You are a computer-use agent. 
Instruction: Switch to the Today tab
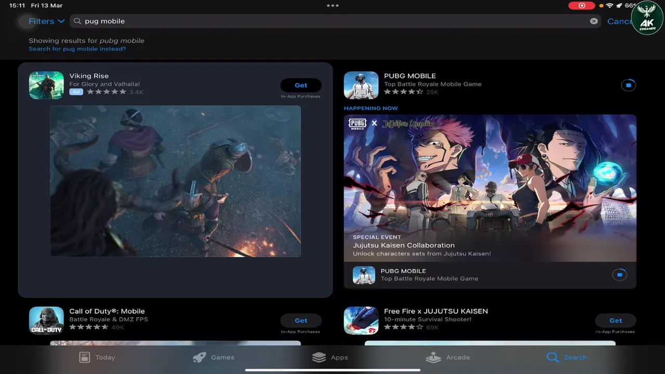[97, 357]
